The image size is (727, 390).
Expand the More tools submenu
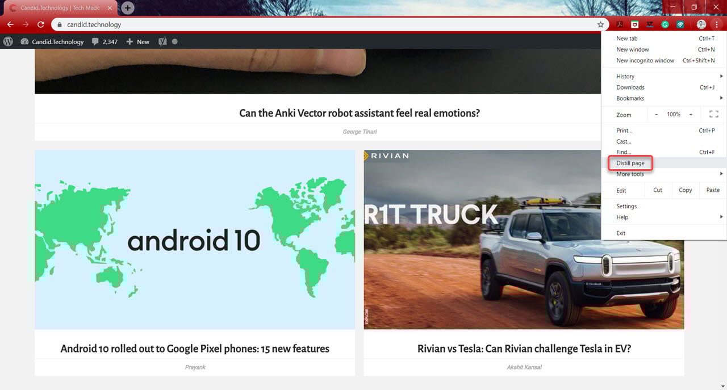tap(664, 174)
